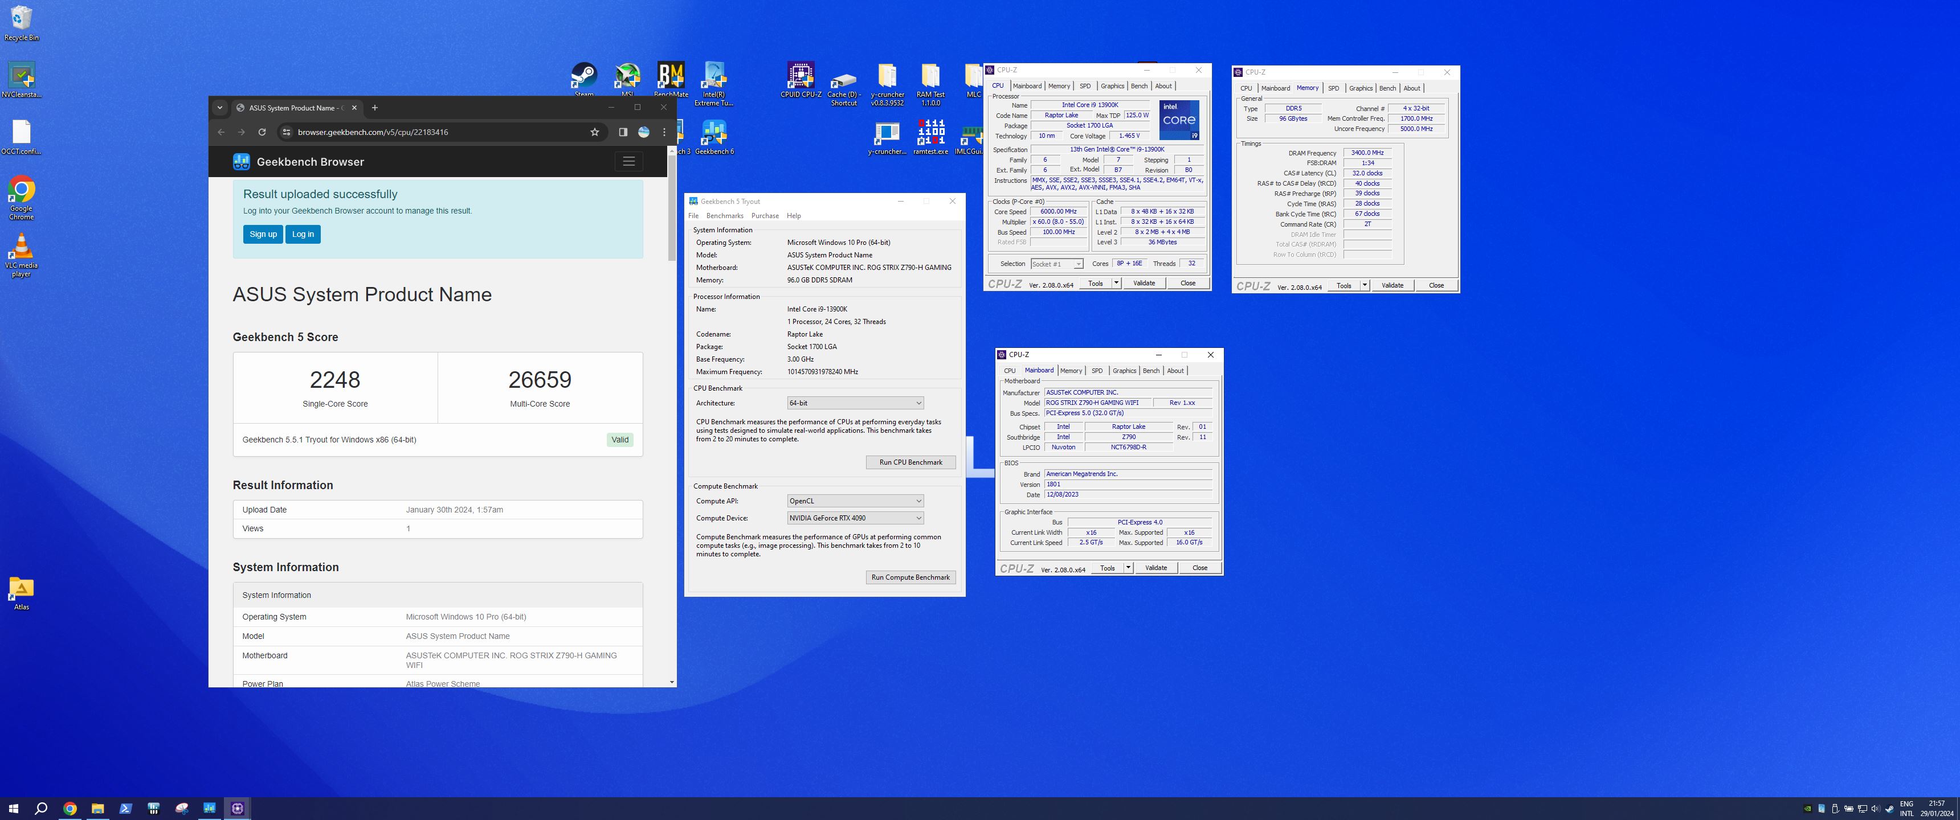
Task: Open a new Chrome tab
Action: (374, 107)
